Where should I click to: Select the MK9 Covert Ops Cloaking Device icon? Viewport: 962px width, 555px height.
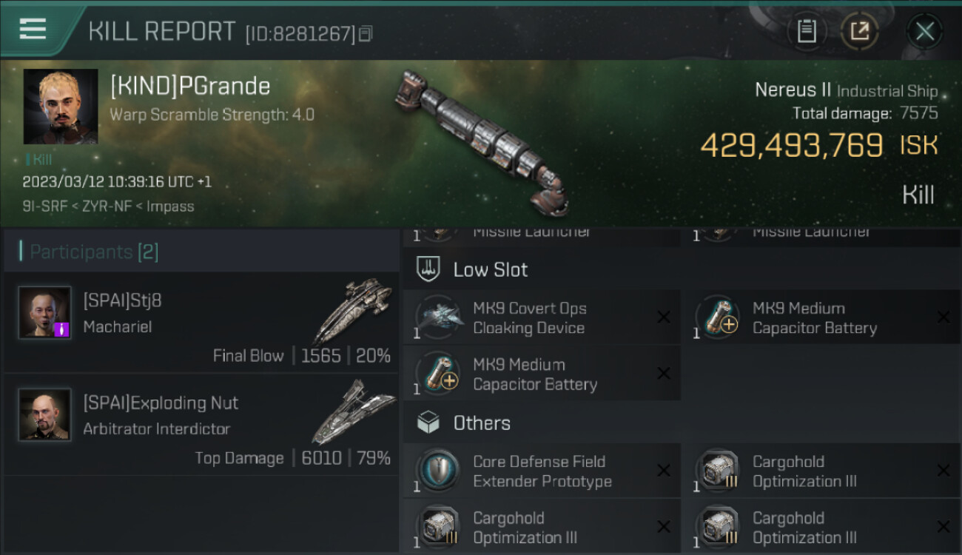438,318
